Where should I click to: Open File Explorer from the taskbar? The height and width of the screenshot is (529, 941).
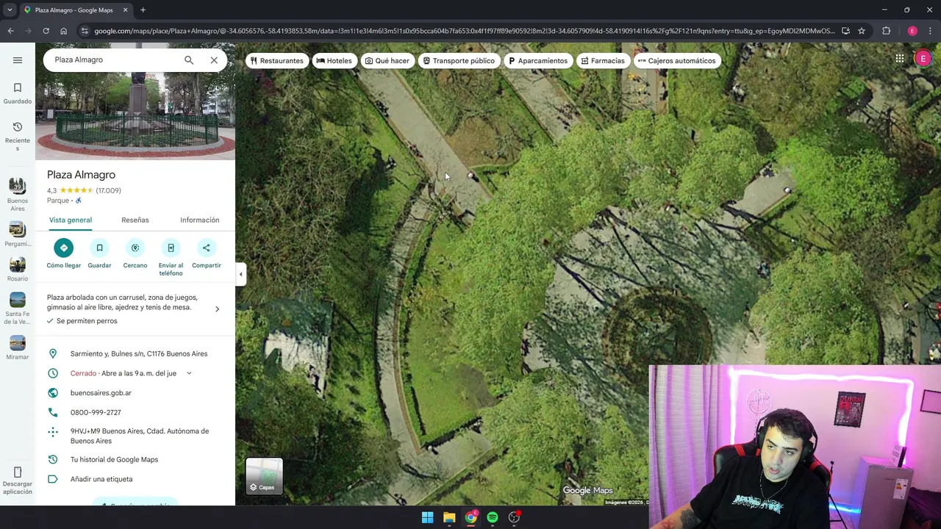click(449, 517)
